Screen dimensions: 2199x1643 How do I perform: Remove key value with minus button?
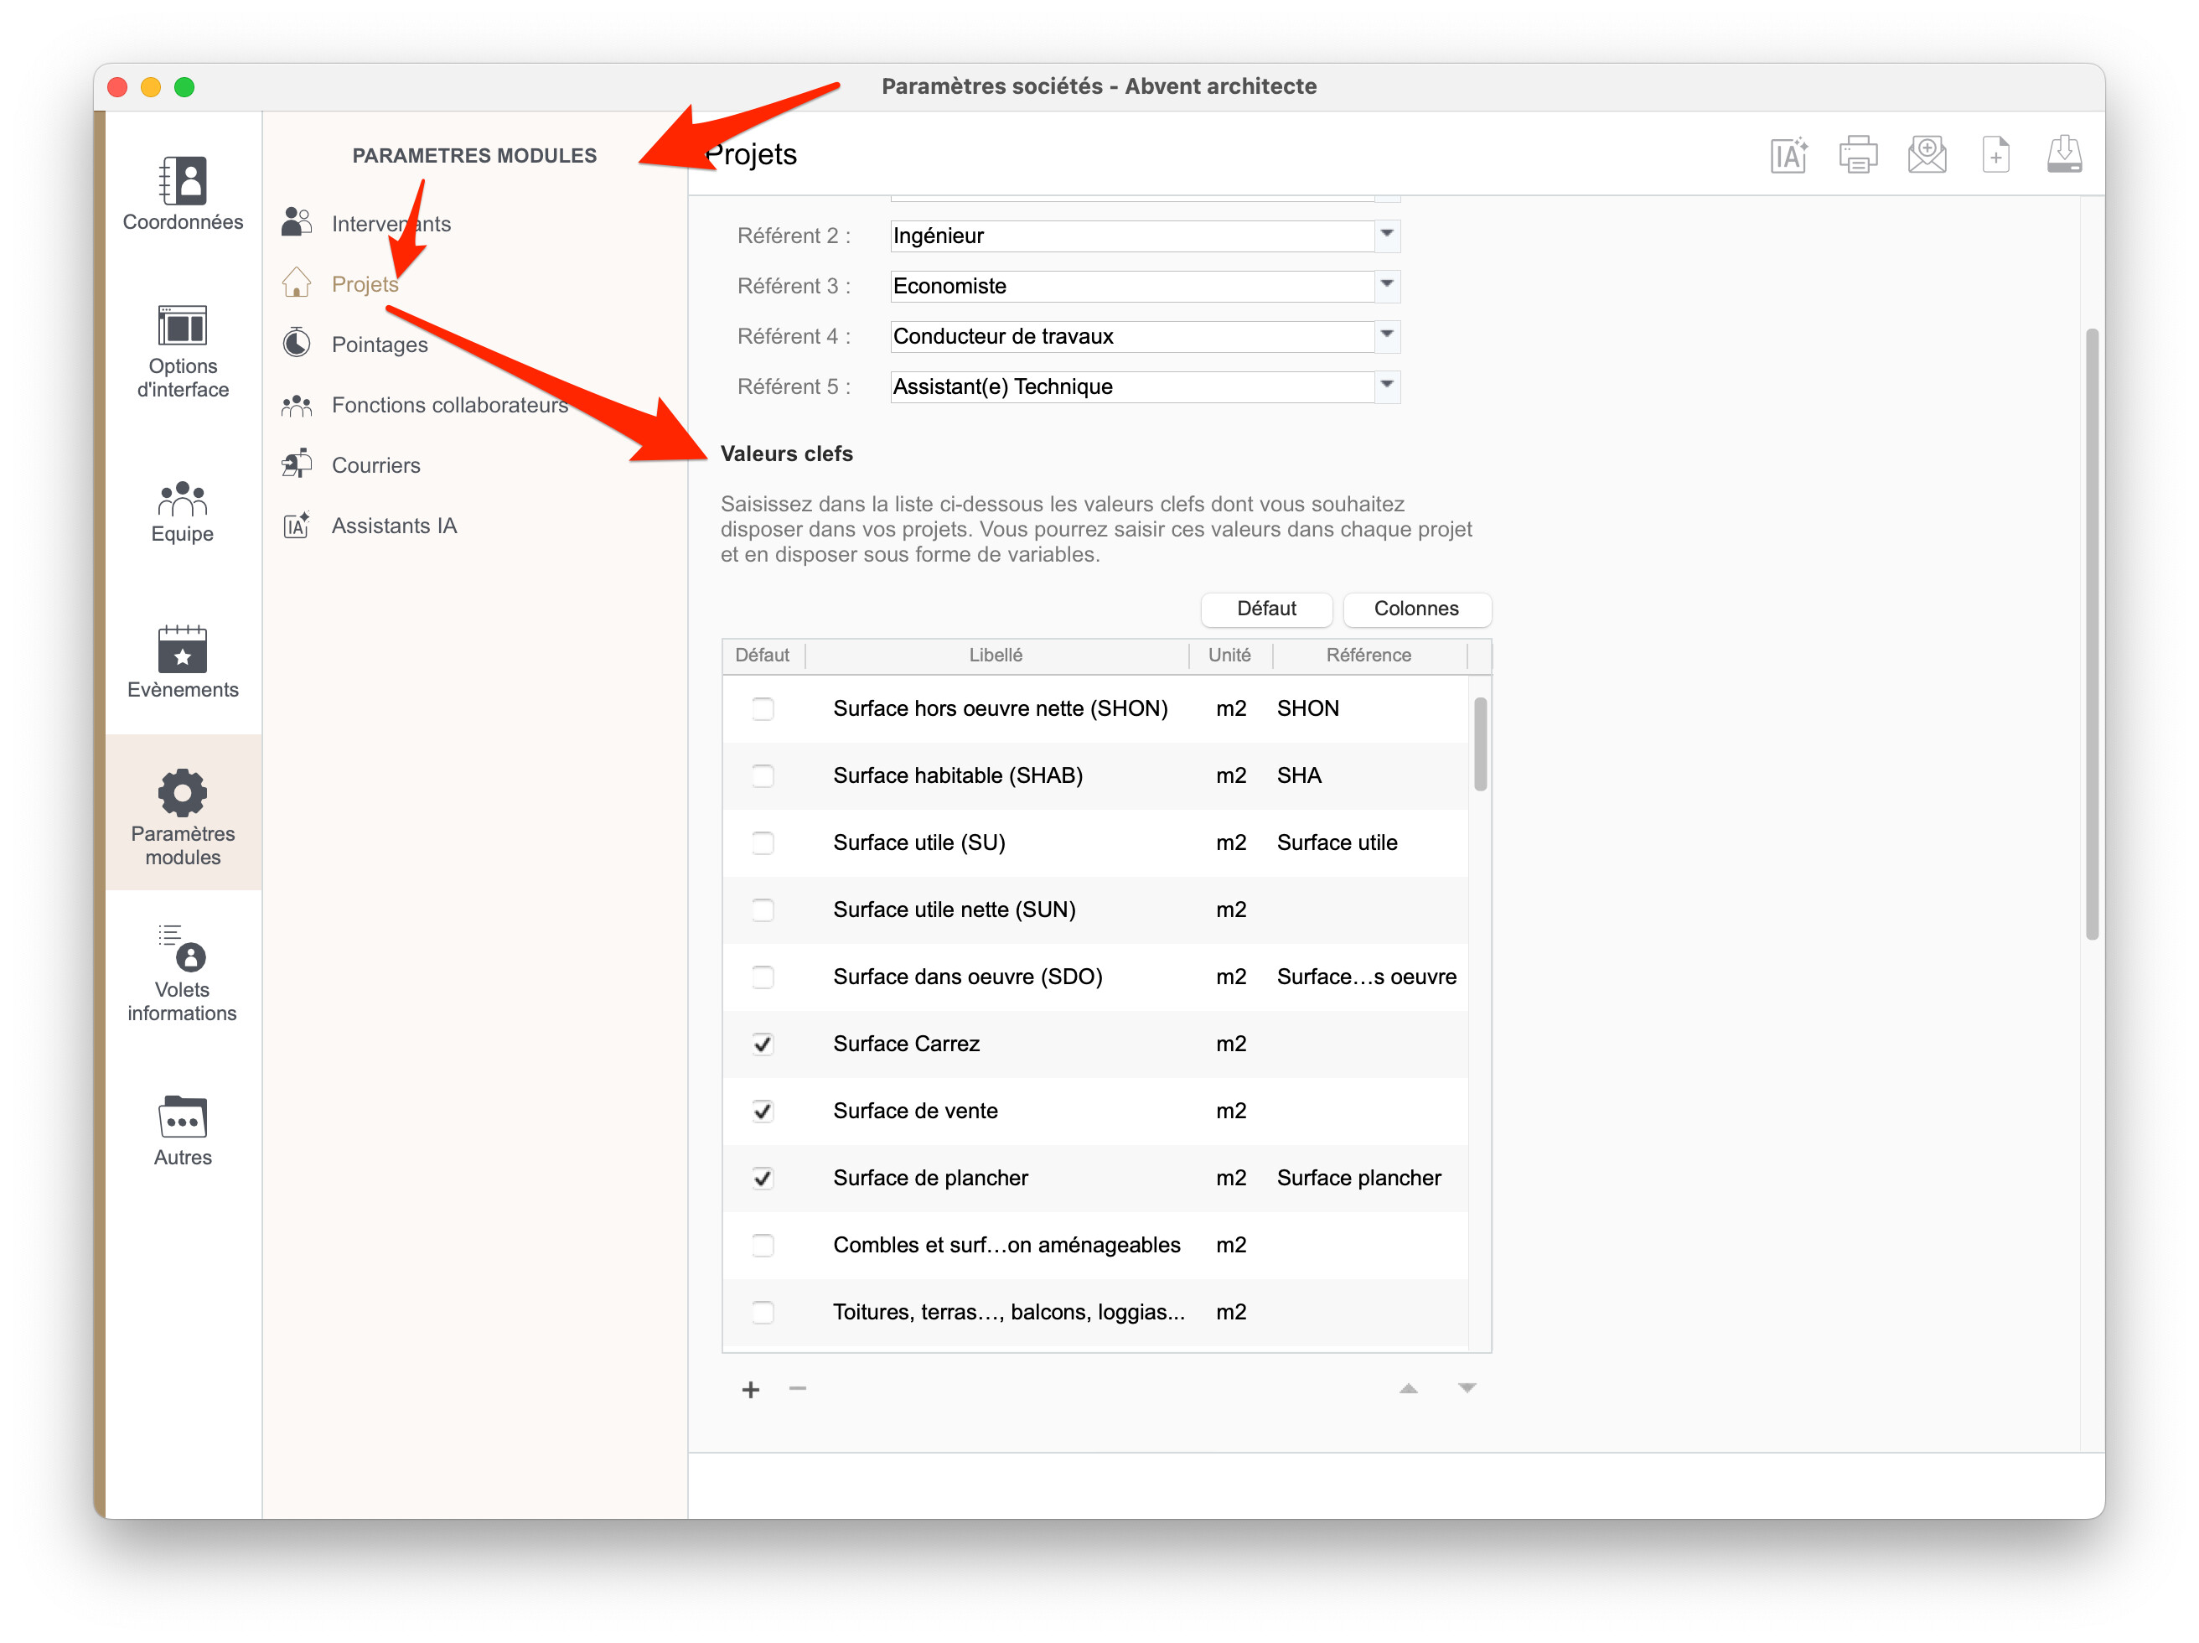click(797, 1388)
